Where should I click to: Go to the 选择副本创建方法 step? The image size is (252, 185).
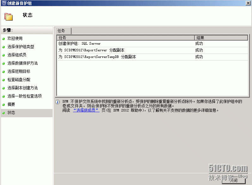click(22, 88)
